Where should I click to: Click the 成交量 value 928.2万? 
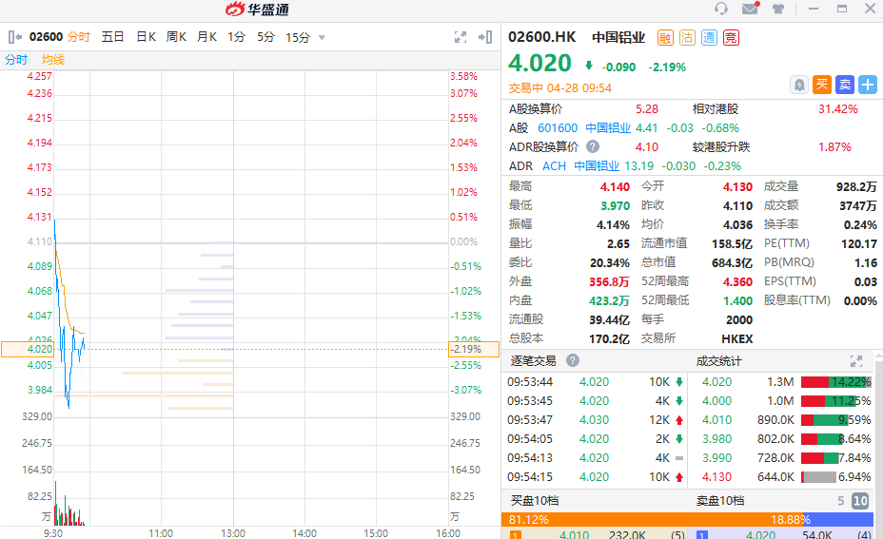856,186
